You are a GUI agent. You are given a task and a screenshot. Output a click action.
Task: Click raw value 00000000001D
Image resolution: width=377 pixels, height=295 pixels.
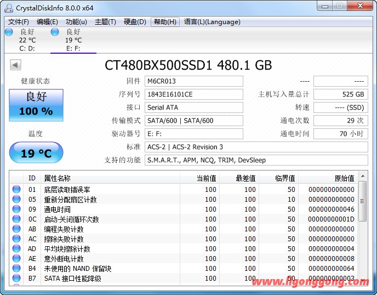click(332, 219)
